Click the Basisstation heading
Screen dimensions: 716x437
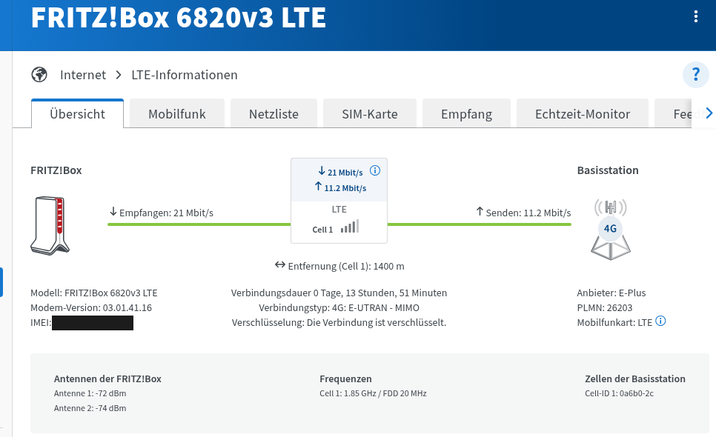point(608,170)
